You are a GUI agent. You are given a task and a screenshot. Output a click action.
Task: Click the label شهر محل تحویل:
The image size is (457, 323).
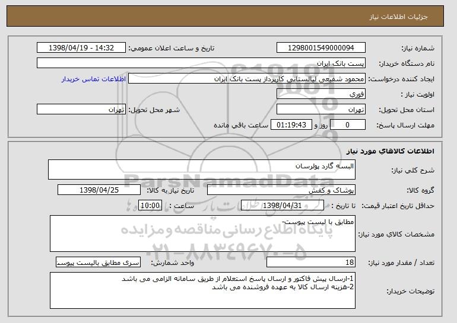pyautogui.click(x=154, y=110)
